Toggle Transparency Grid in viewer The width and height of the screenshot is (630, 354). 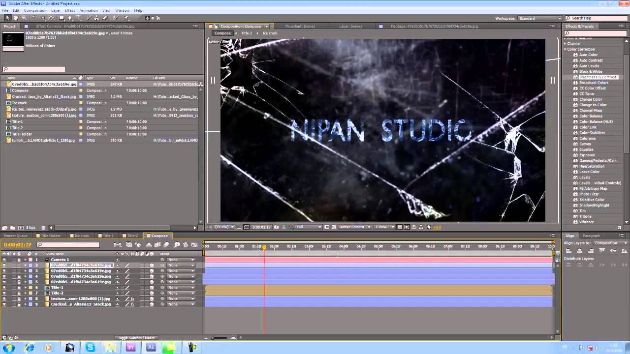point(334,227)
